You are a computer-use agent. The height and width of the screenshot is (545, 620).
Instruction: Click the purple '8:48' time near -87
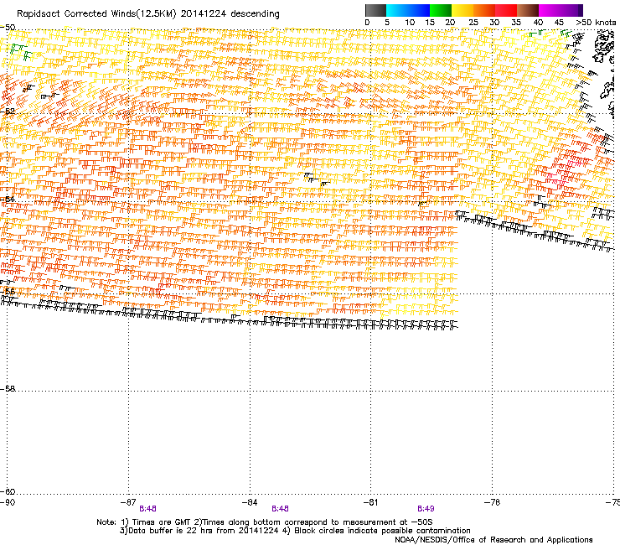[148, 509]
